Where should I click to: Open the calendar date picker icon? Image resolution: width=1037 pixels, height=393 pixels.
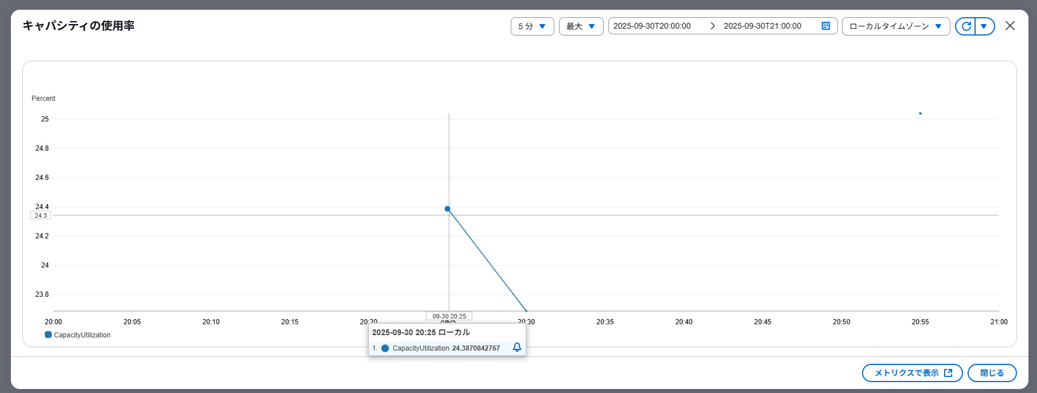point(826,26)
